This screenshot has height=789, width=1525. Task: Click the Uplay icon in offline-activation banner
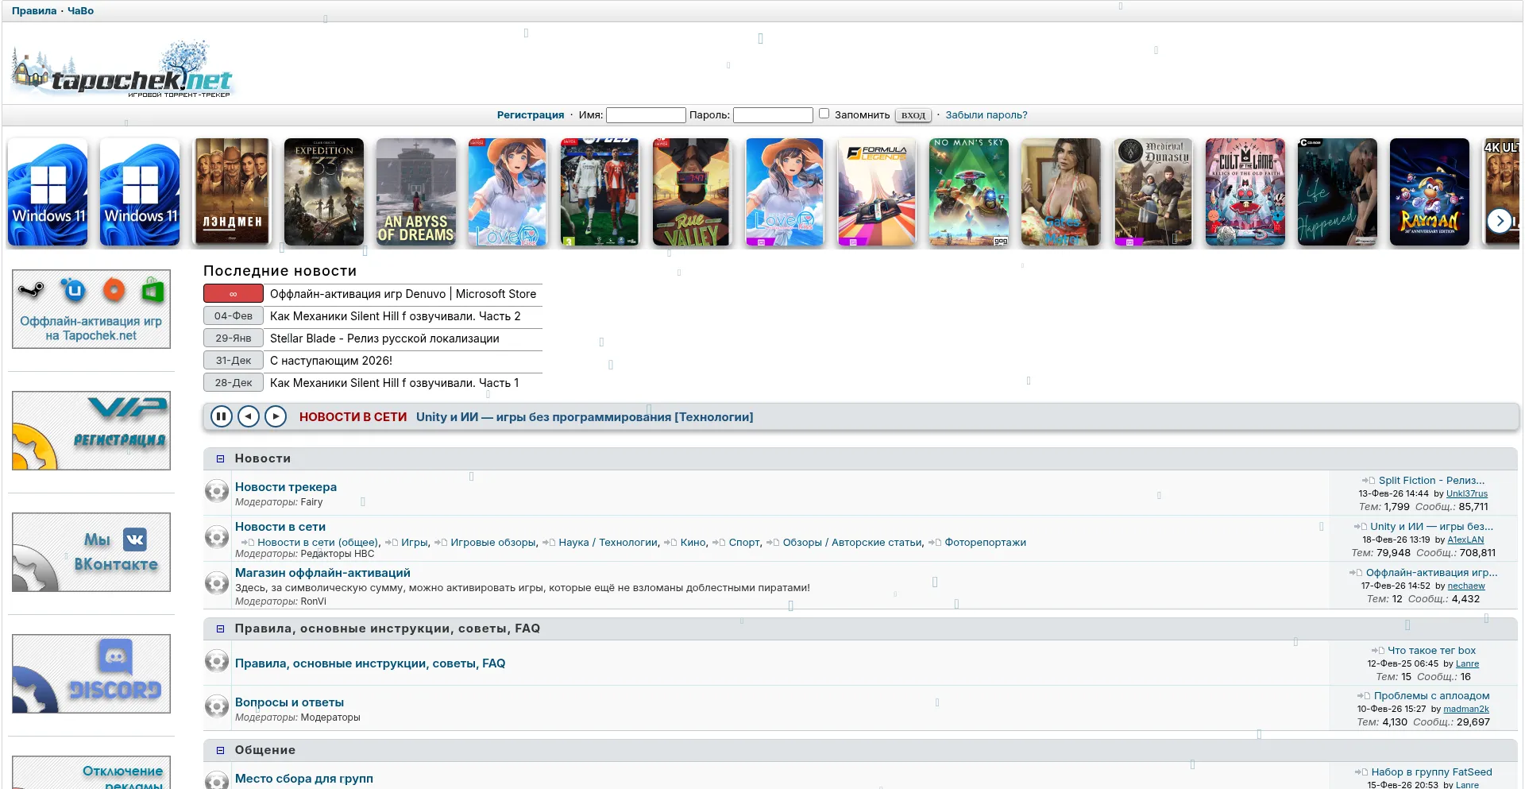(74, 291)
